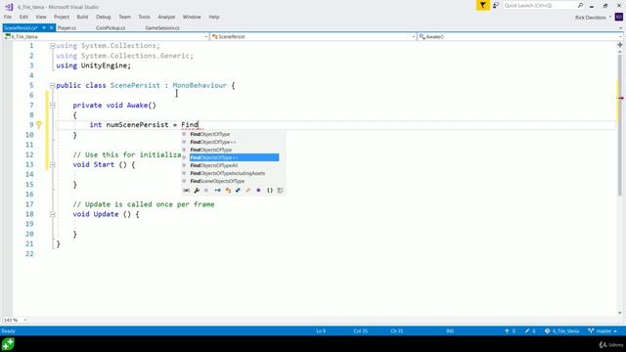Click the light bulb quick actions icon

click(x=39, y=124)
